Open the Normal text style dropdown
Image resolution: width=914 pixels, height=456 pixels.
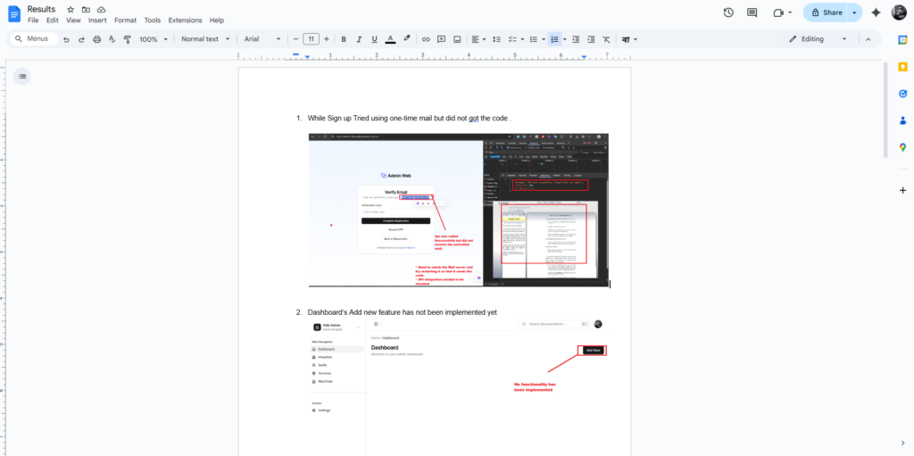point(205,39)
